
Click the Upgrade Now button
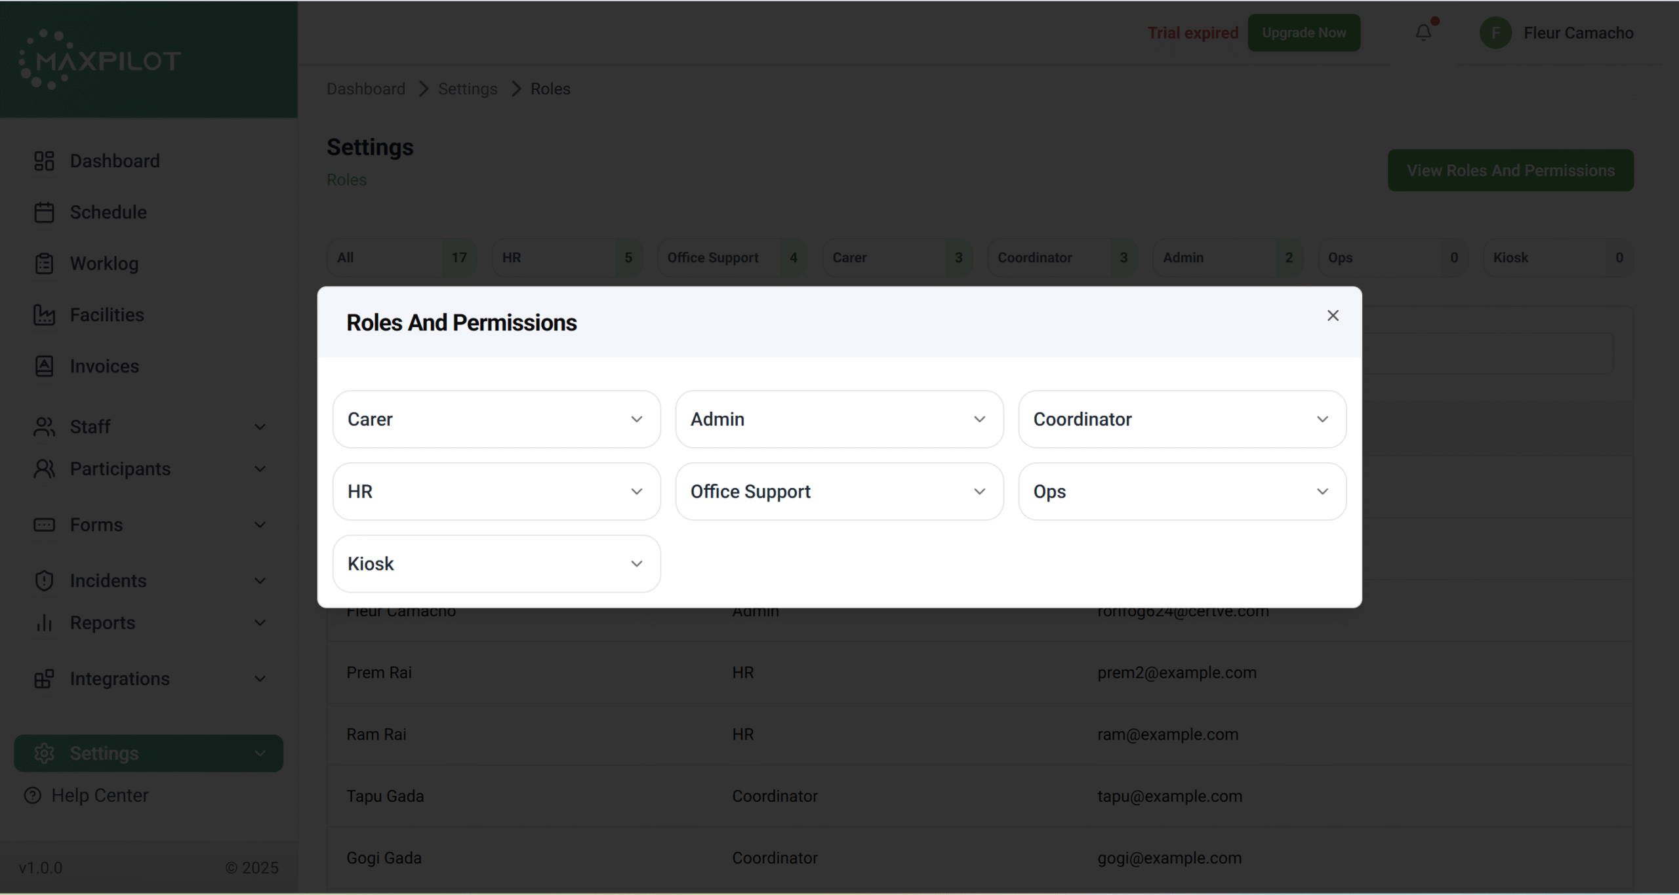pos(1303,33)
